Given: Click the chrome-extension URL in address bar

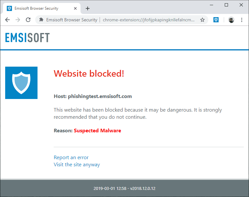Looking at the screenshot, I should click(148, 20).
